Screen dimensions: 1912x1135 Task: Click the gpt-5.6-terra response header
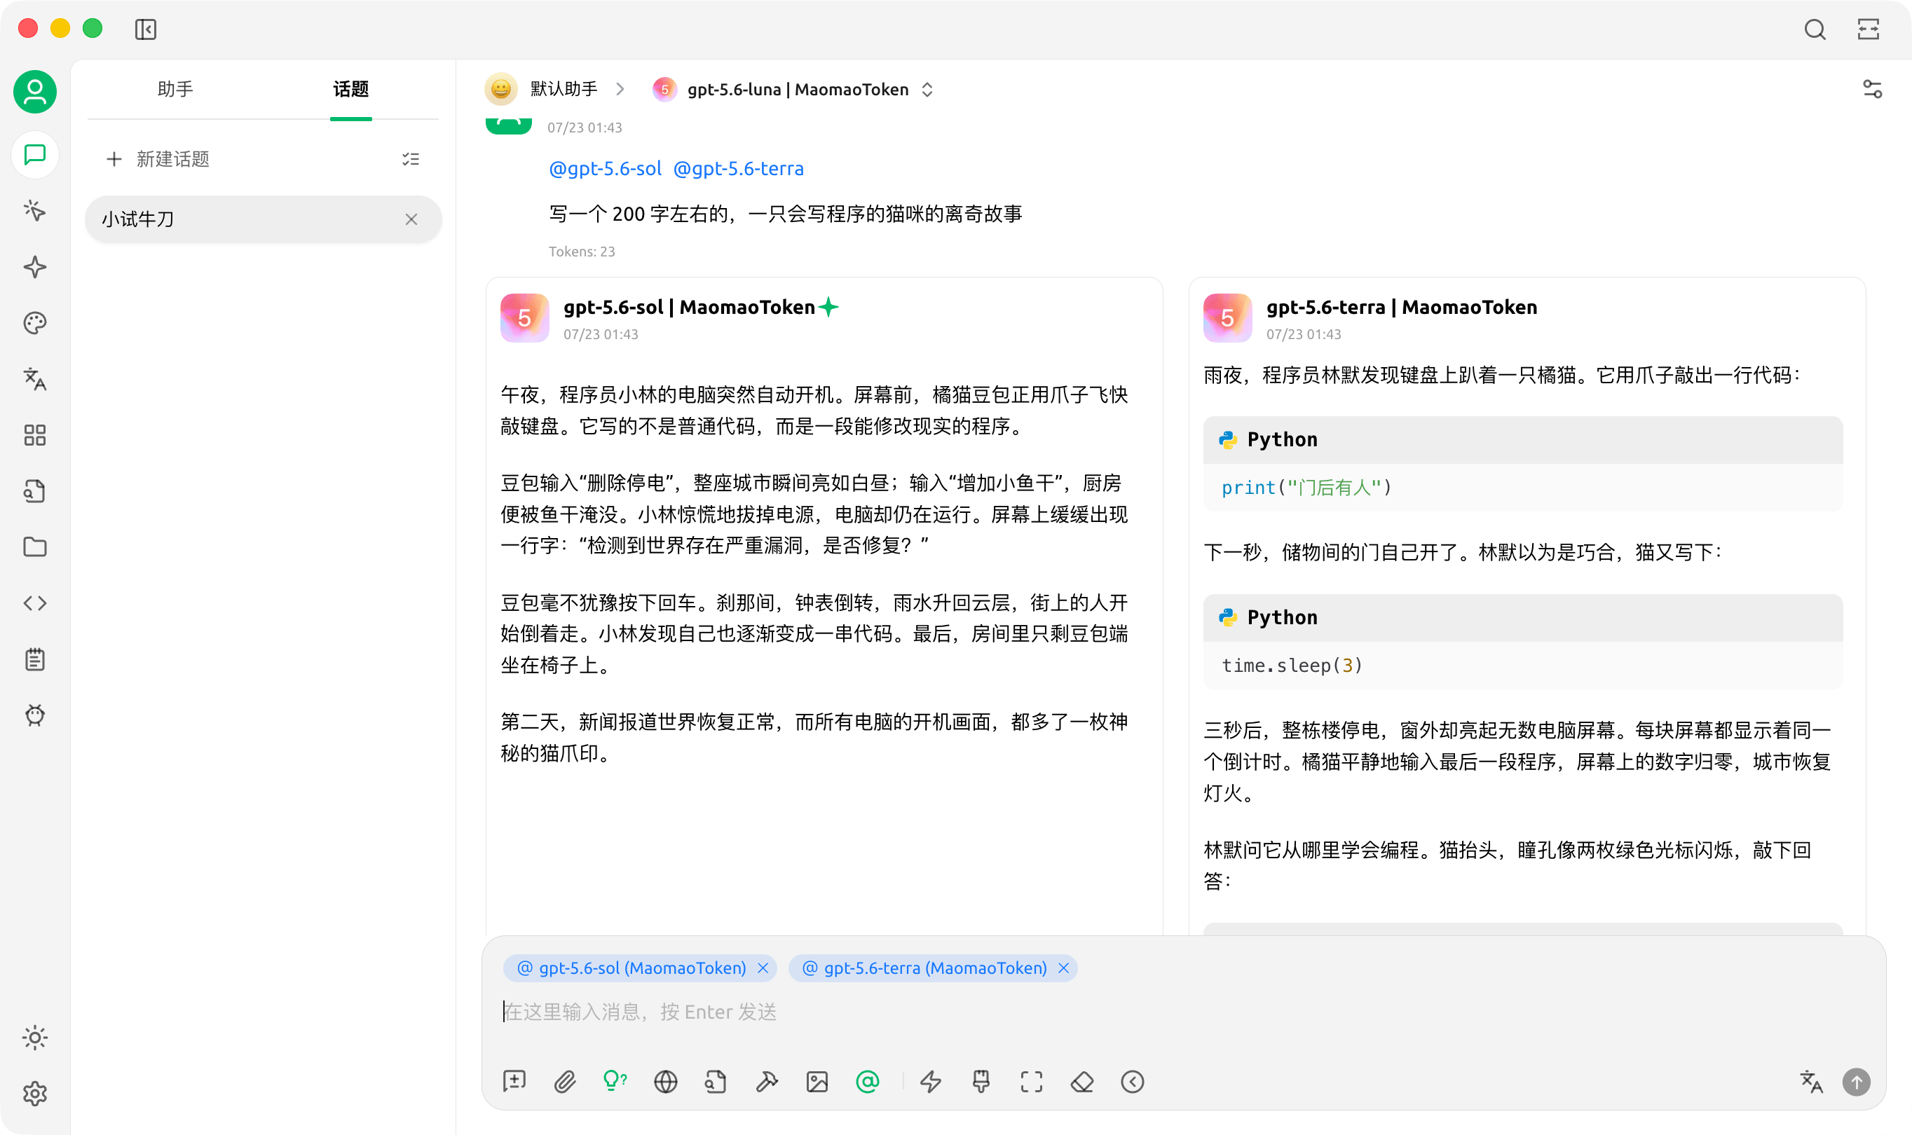point(1402,308)
